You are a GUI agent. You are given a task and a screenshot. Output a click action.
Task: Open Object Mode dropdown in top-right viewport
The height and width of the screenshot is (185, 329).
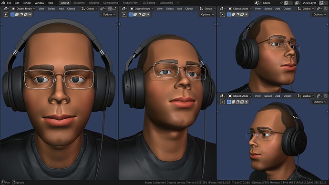tap(240, 9)
